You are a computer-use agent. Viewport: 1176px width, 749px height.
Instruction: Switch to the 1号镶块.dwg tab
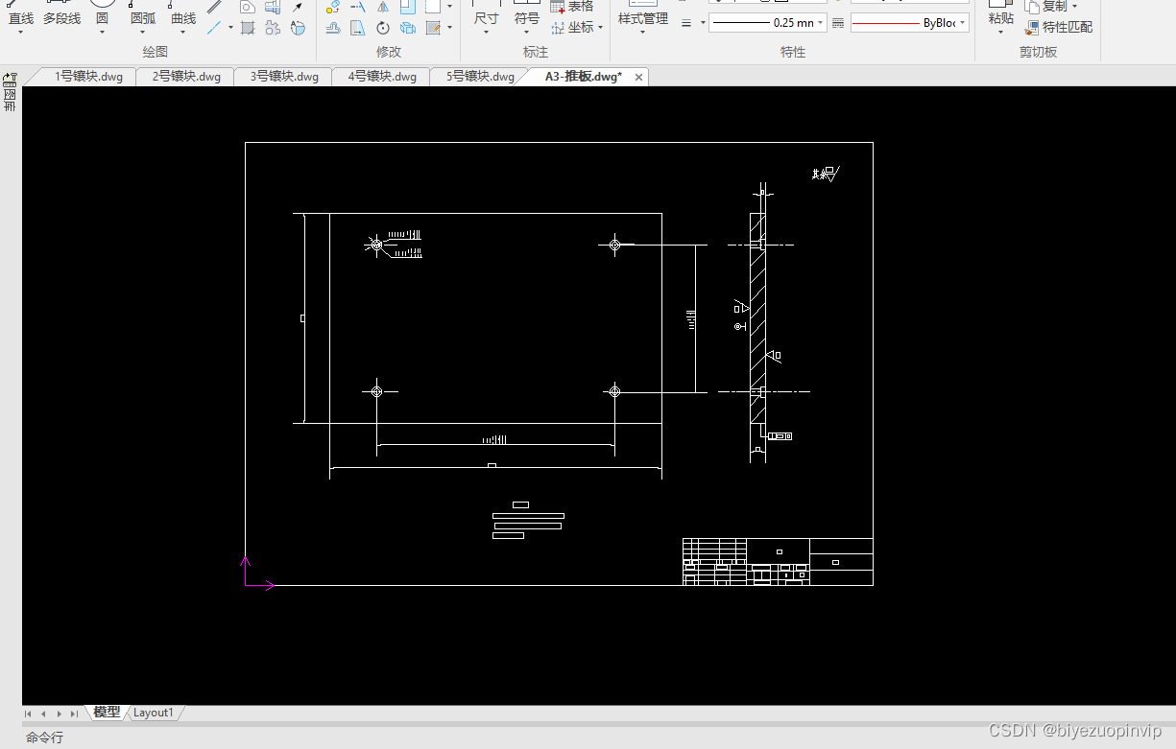(88, 77)
